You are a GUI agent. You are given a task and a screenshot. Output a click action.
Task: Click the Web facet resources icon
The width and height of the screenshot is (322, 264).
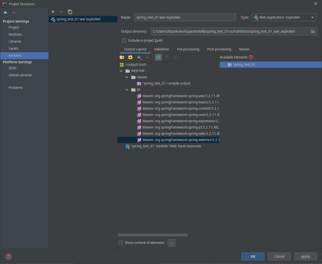pos(128,146)
